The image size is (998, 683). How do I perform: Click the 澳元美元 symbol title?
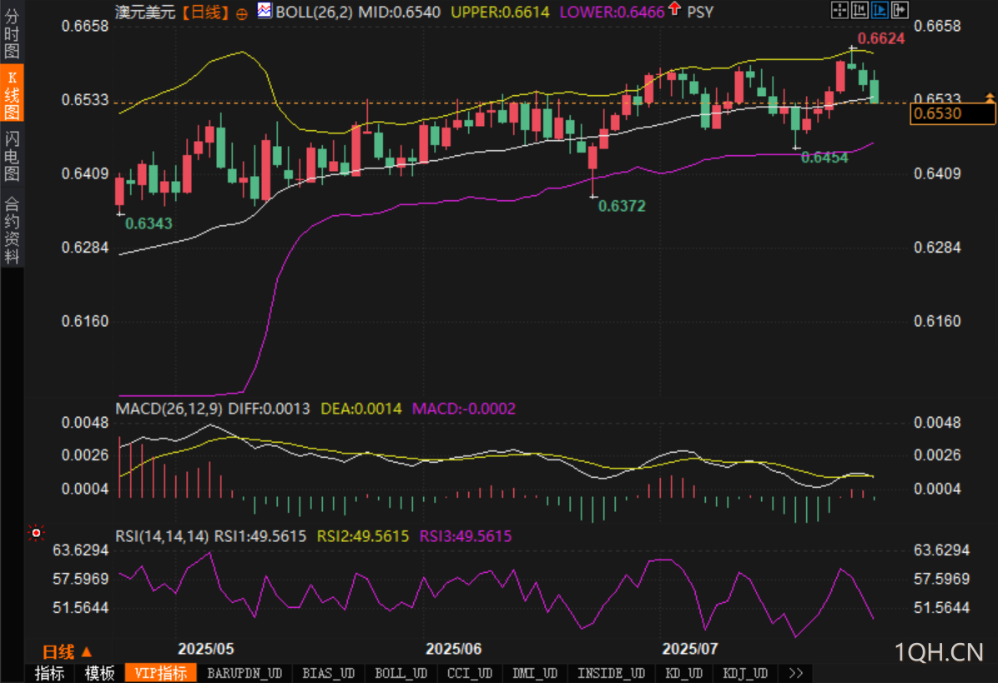145,12
